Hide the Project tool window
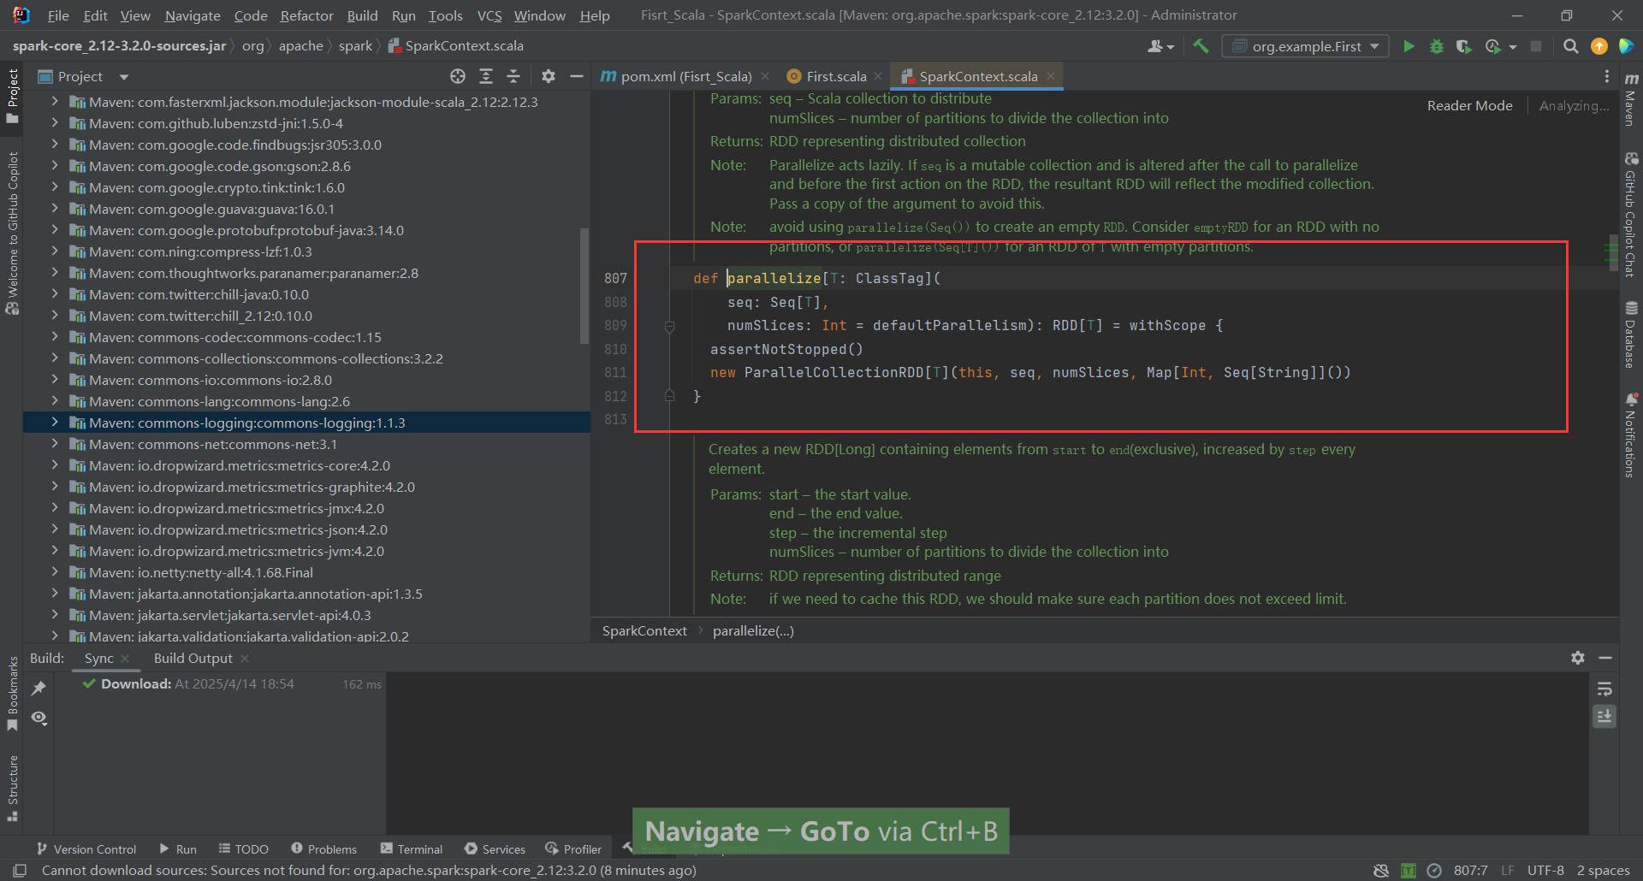Image resolution: width=1643 pixels, height=881 pixels. coord(577,76)
